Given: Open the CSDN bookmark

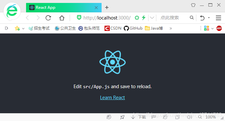Looking at the screenshot, I should click(113, 28).
